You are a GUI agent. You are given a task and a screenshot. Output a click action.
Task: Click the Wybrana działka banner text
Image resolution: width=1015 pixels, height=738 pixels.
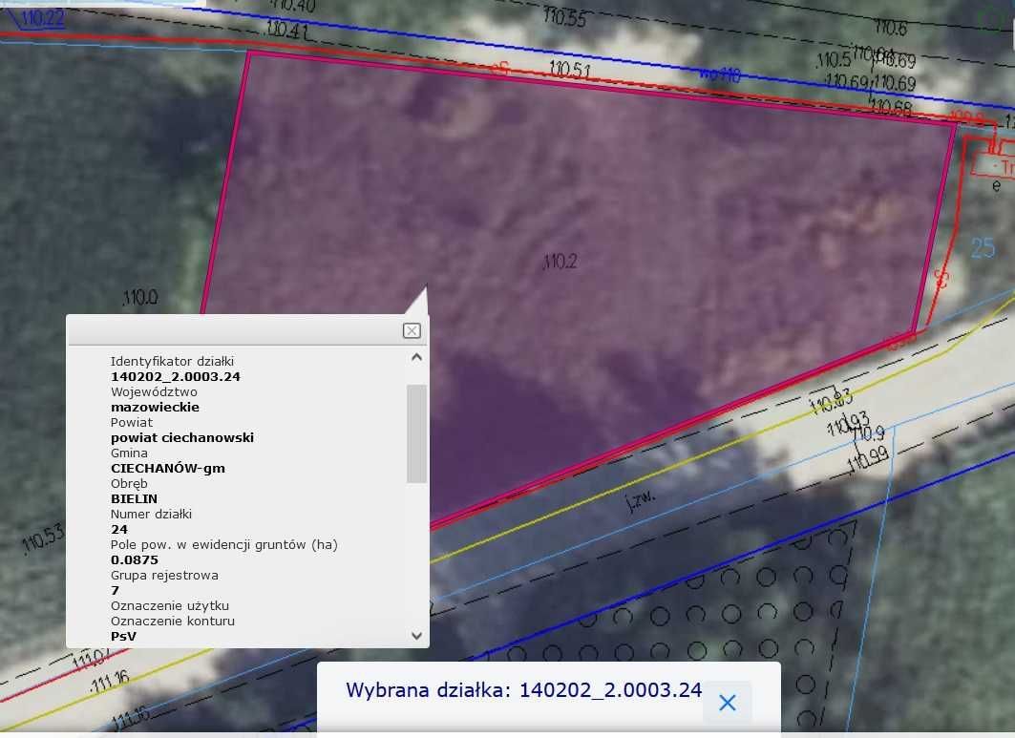(x=523, y=690)
